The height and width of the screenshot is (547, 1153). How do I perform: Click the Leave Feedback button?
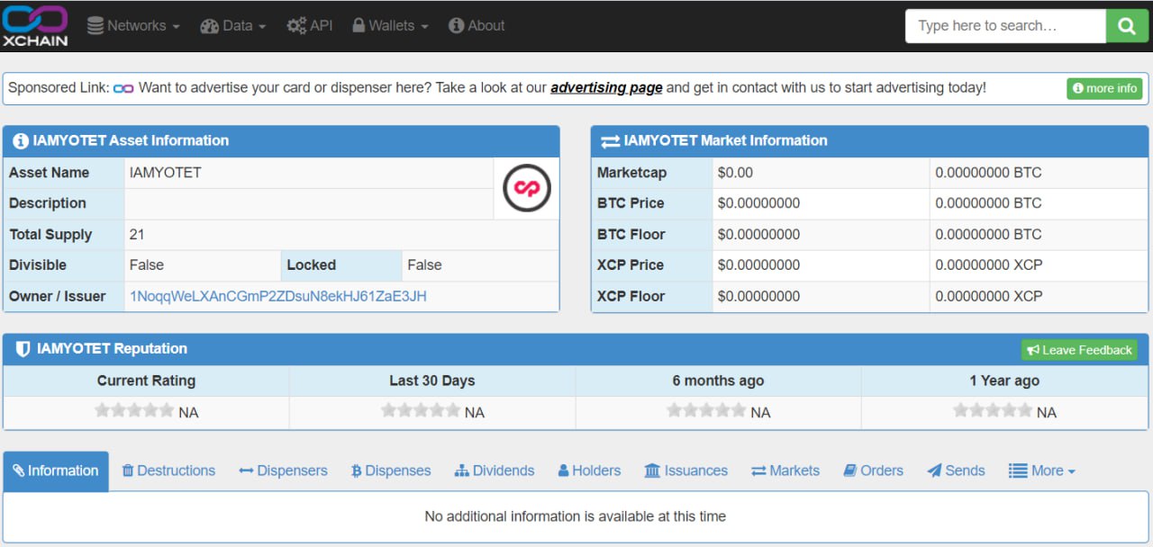(1079, 350)
